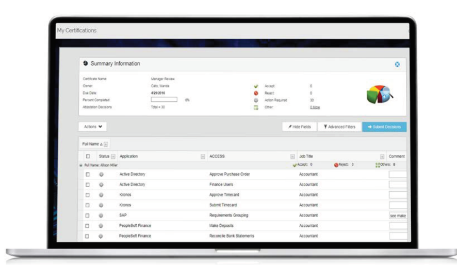Check the Finance Users row checkbox
Image resolution: width=457 pixels, height=271 pixels.
(88, 185)
